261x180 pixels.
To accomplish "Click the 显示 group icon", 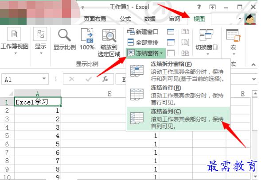I will tap(40, 34).
